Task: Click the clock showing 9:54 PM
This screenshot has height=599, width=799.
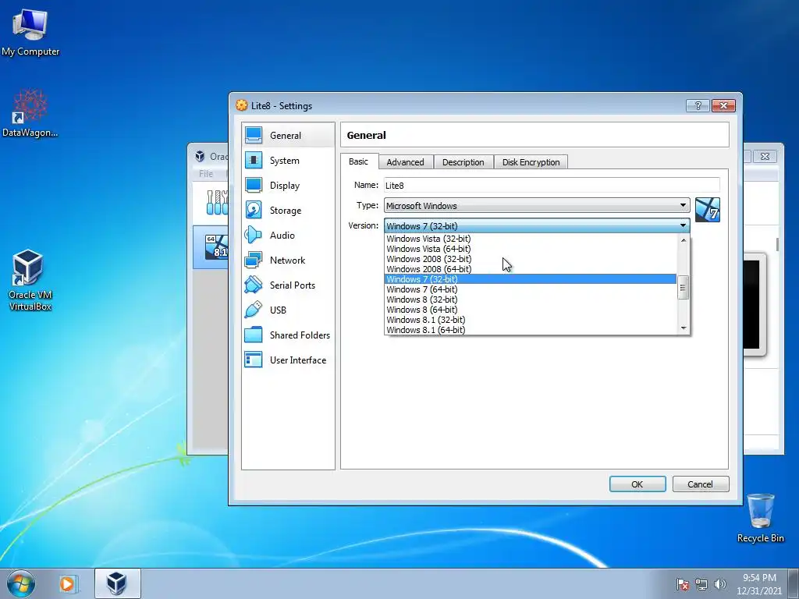Action: tap(758, 578)
